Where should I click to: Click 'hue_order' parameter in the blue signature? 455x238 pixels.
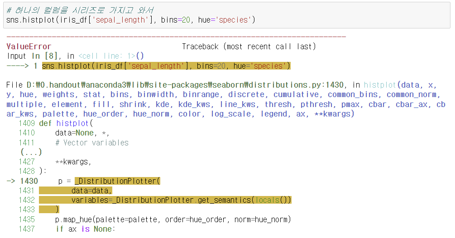[105, 114]
